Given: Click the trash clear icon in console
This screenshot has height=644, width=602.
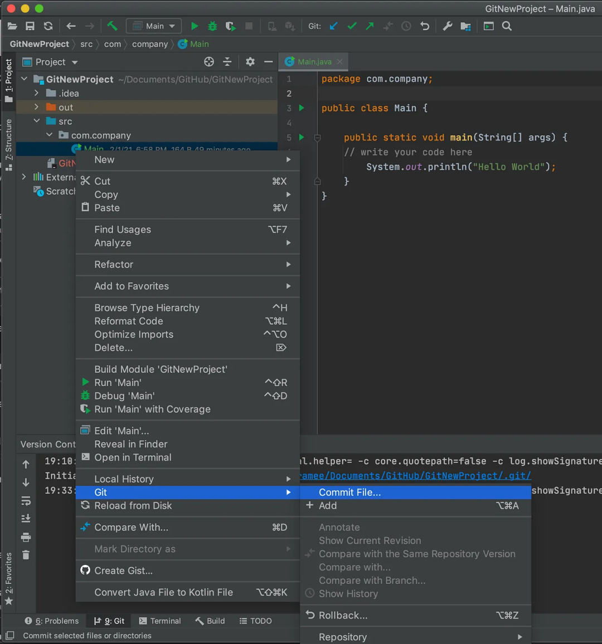Looking at the screenshot, I should (x=26, y=555).
